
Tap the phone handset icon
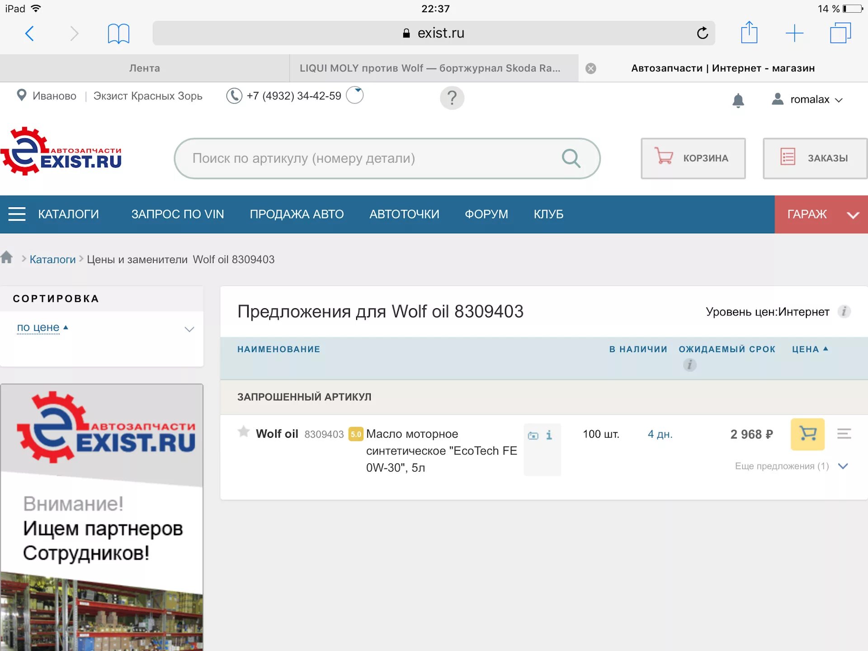[x=234, y=96]
